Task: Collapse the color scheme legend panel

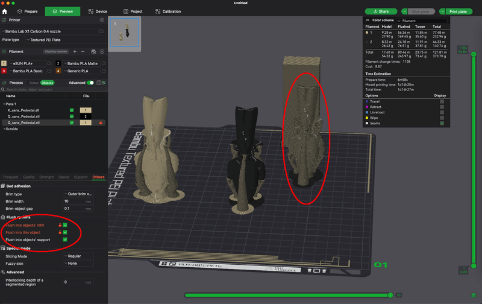Action: [368, 21]
